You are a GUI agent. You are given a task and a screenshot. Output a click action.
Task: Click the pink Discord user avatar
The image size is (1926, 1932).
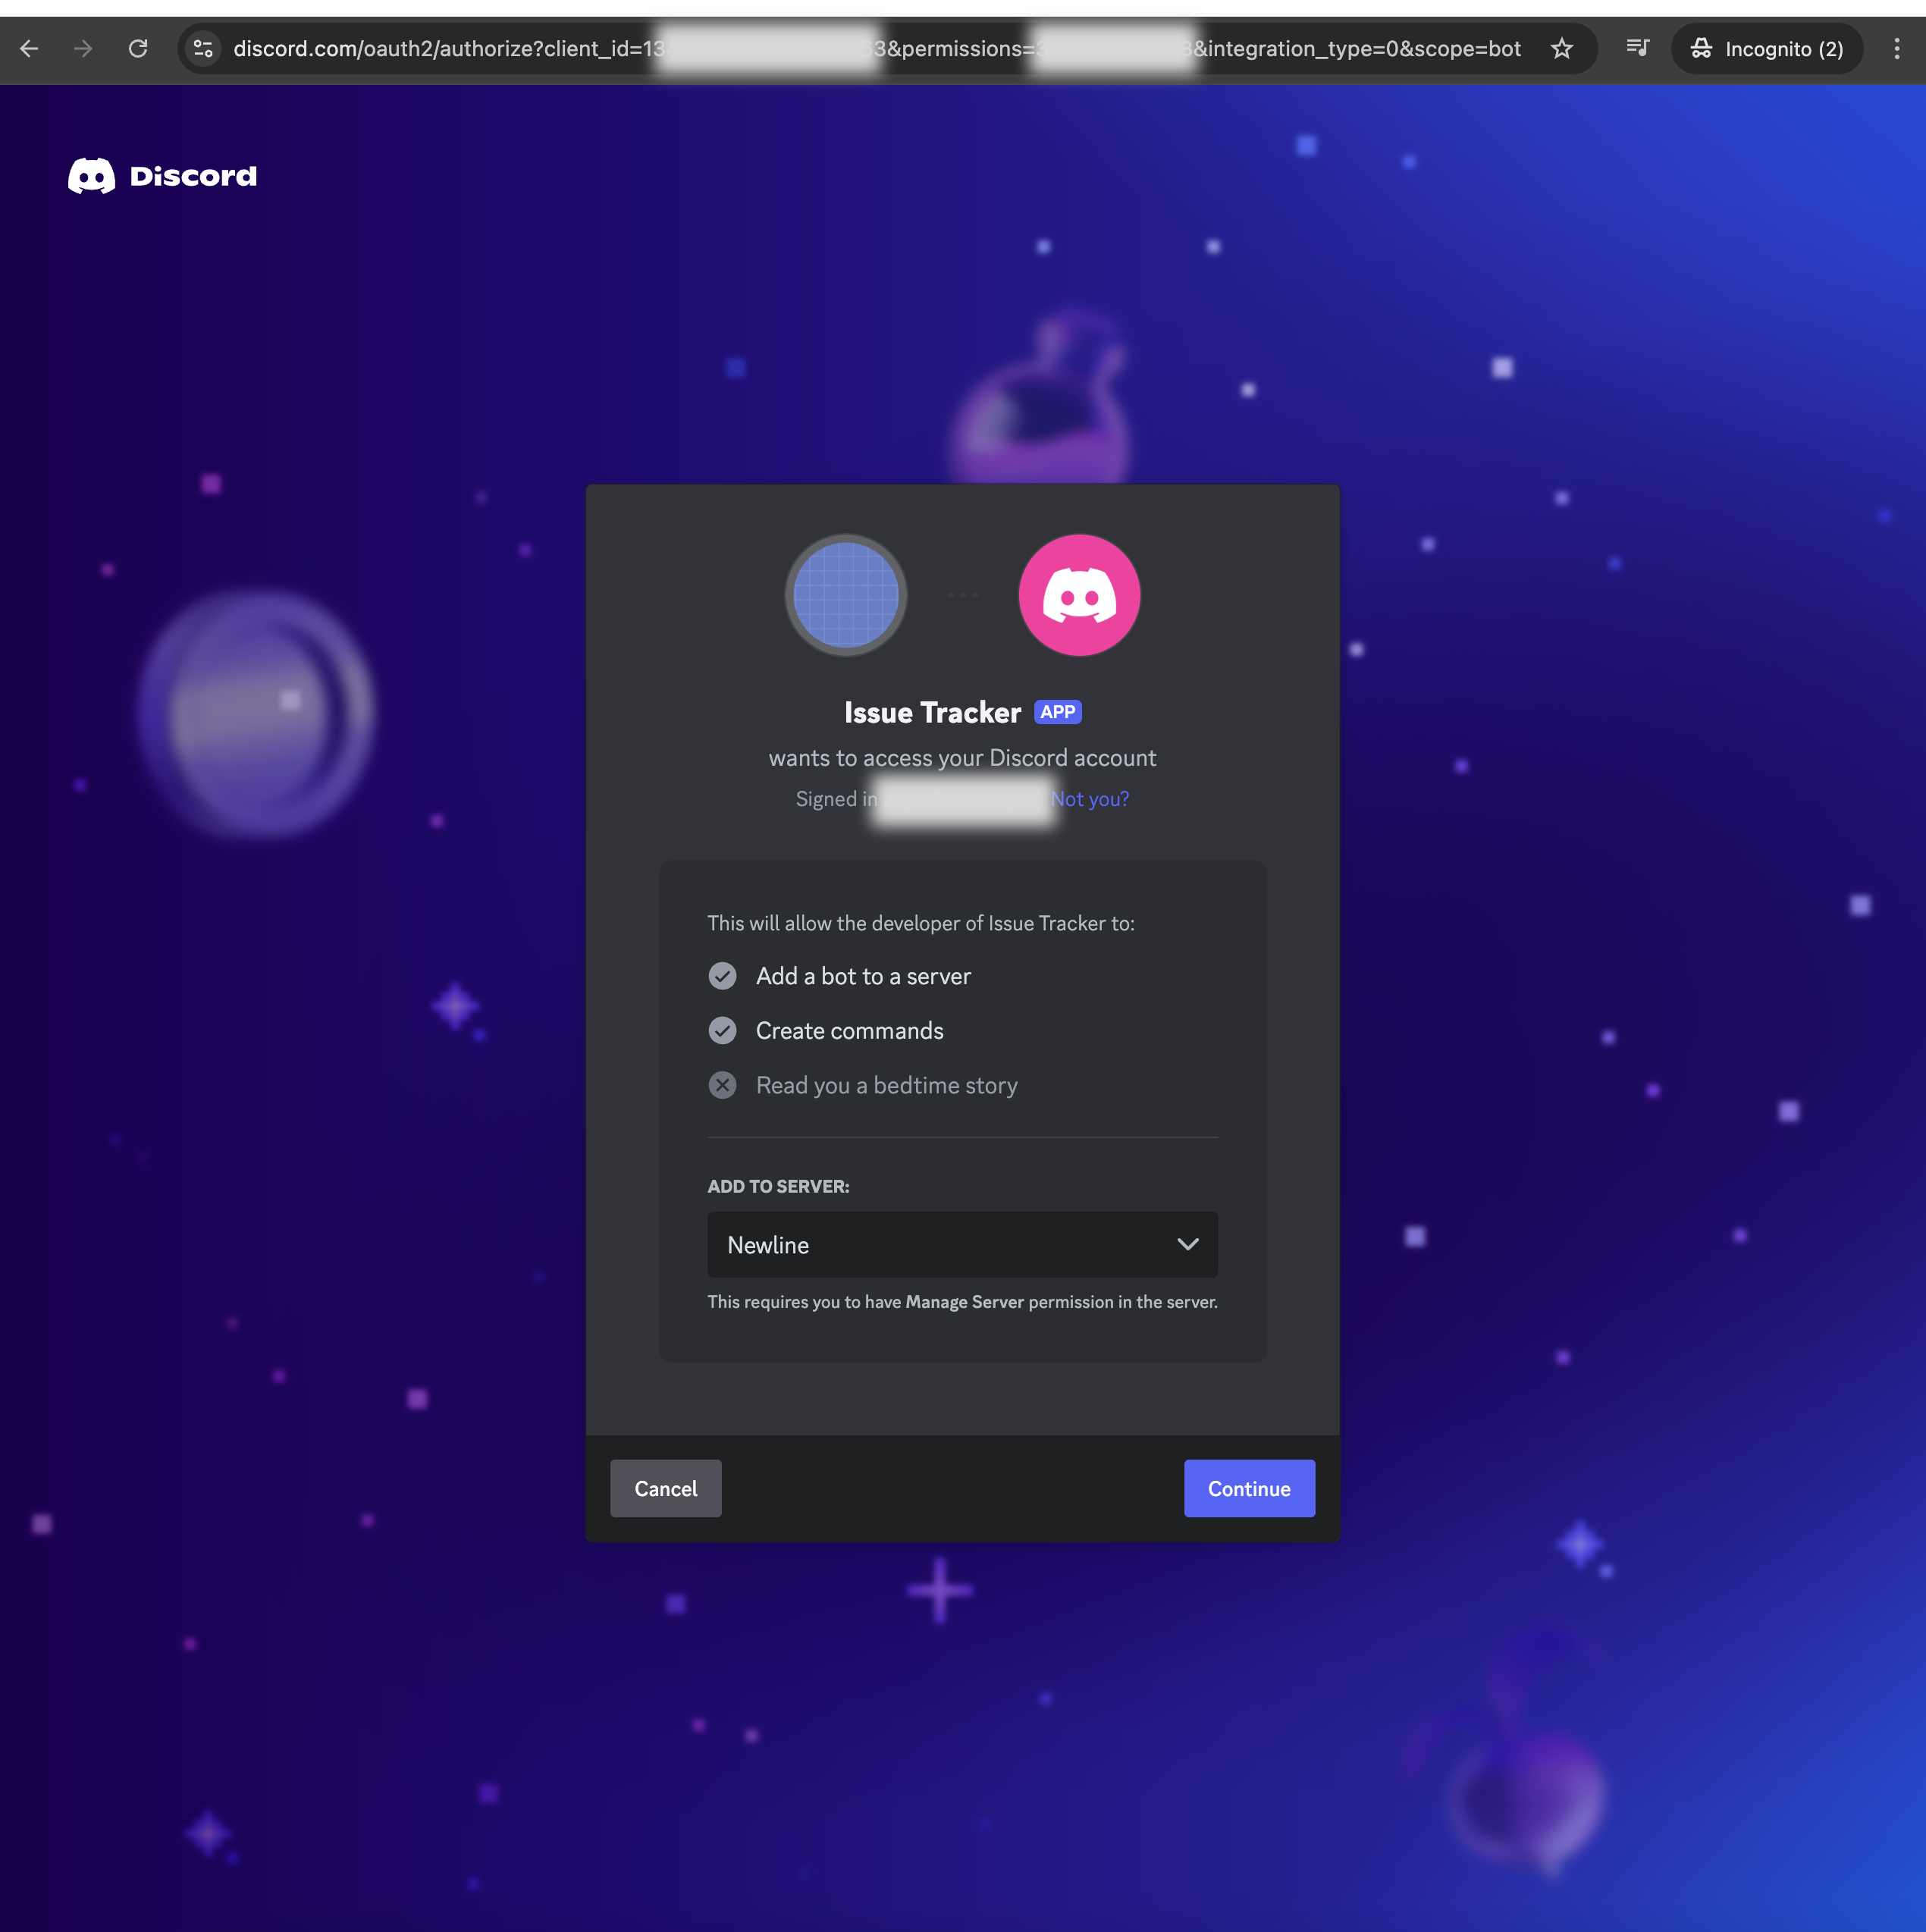(1078, 595)
